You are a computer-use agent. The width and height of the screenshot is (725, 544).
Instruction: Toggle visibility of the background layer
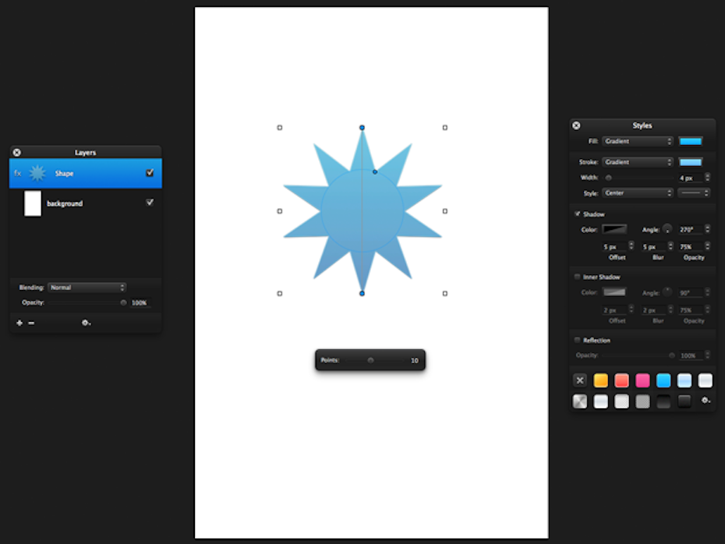tap(150, 203)
